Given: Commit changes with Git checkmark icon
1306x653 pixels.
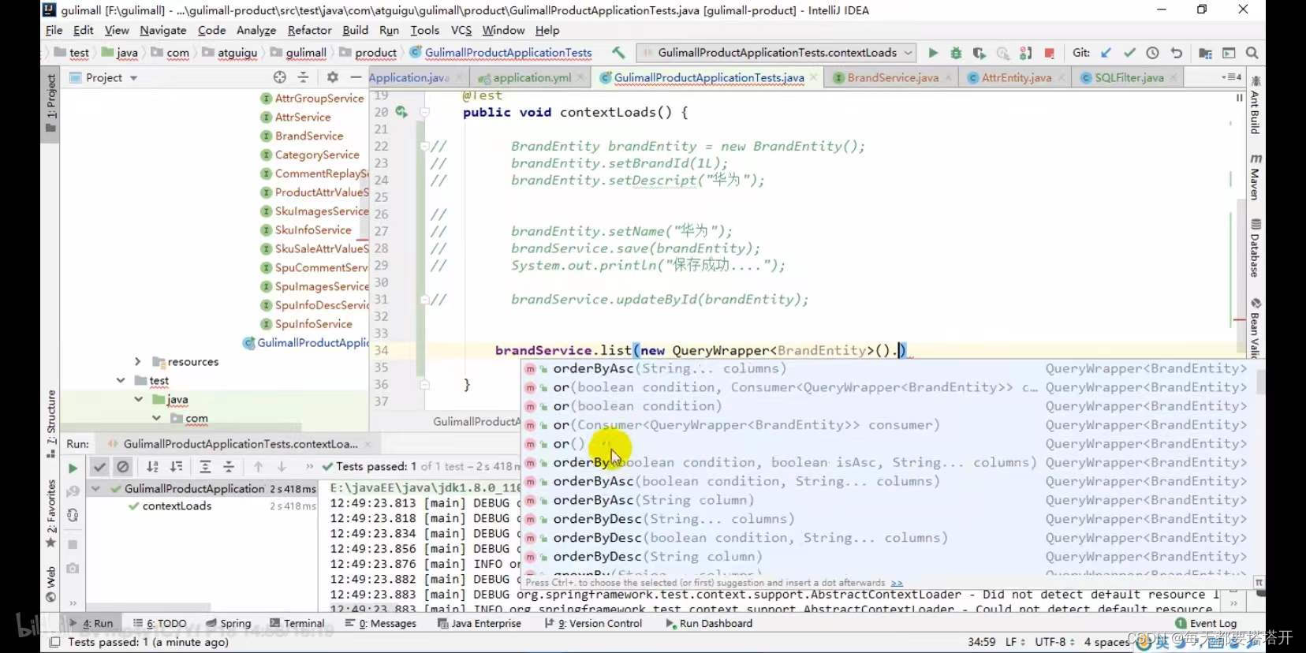Looking at the screenshot, I should [x=1129, y=53].
